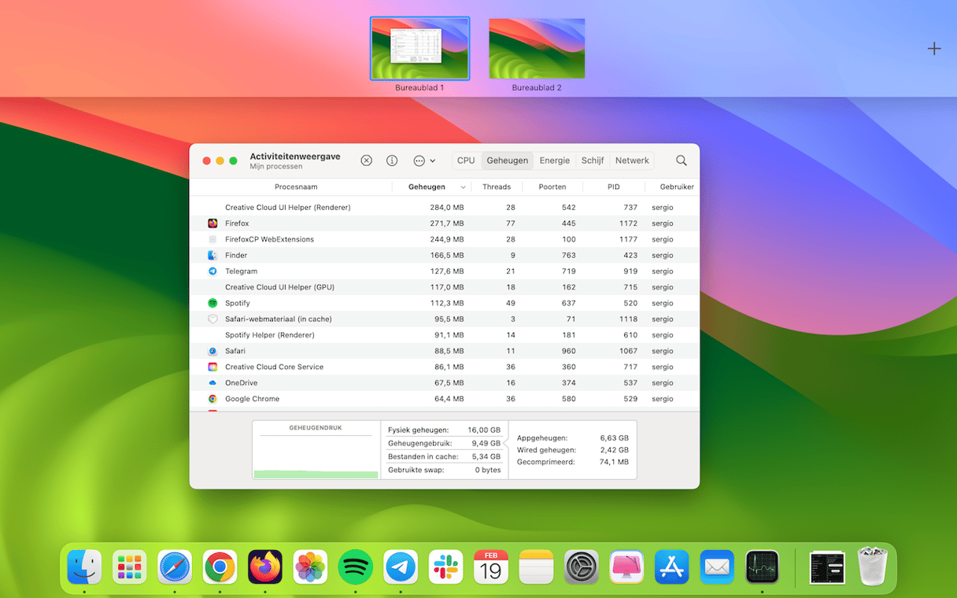Switch to the CPU tab
957x598 pixels.
(x=466, y=161)
